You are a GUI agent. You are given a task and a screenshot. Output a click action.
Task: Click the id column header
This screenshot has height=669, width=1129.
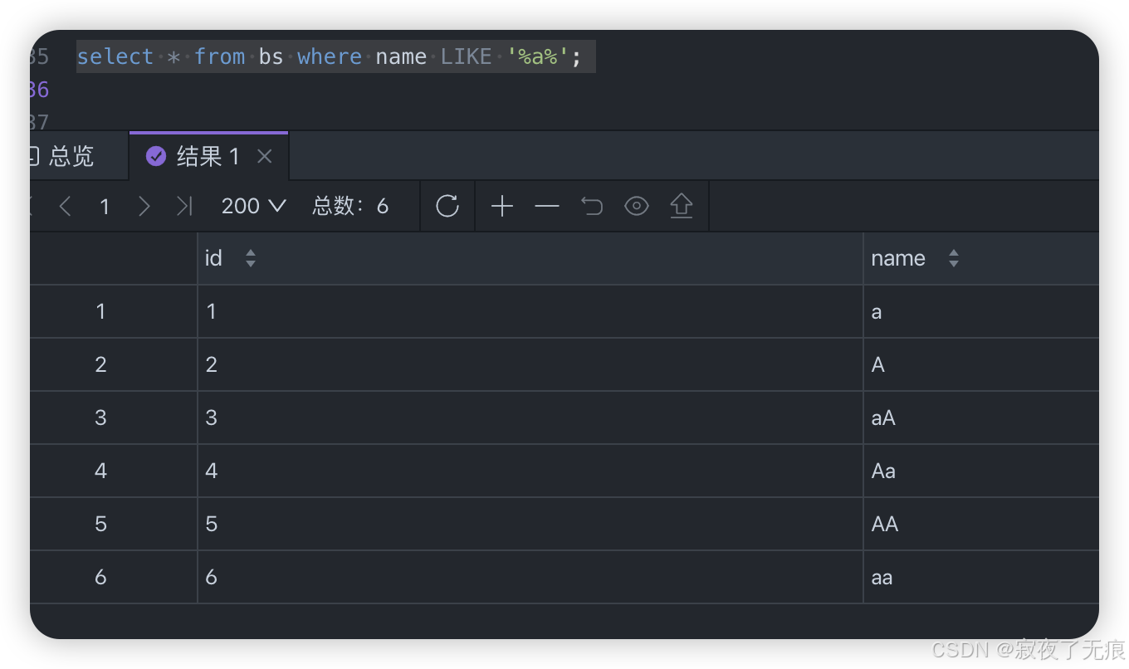(x=530, y=258)
